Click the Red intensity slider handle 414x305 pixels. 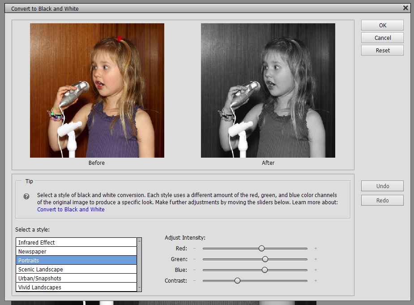coord(261,248)
